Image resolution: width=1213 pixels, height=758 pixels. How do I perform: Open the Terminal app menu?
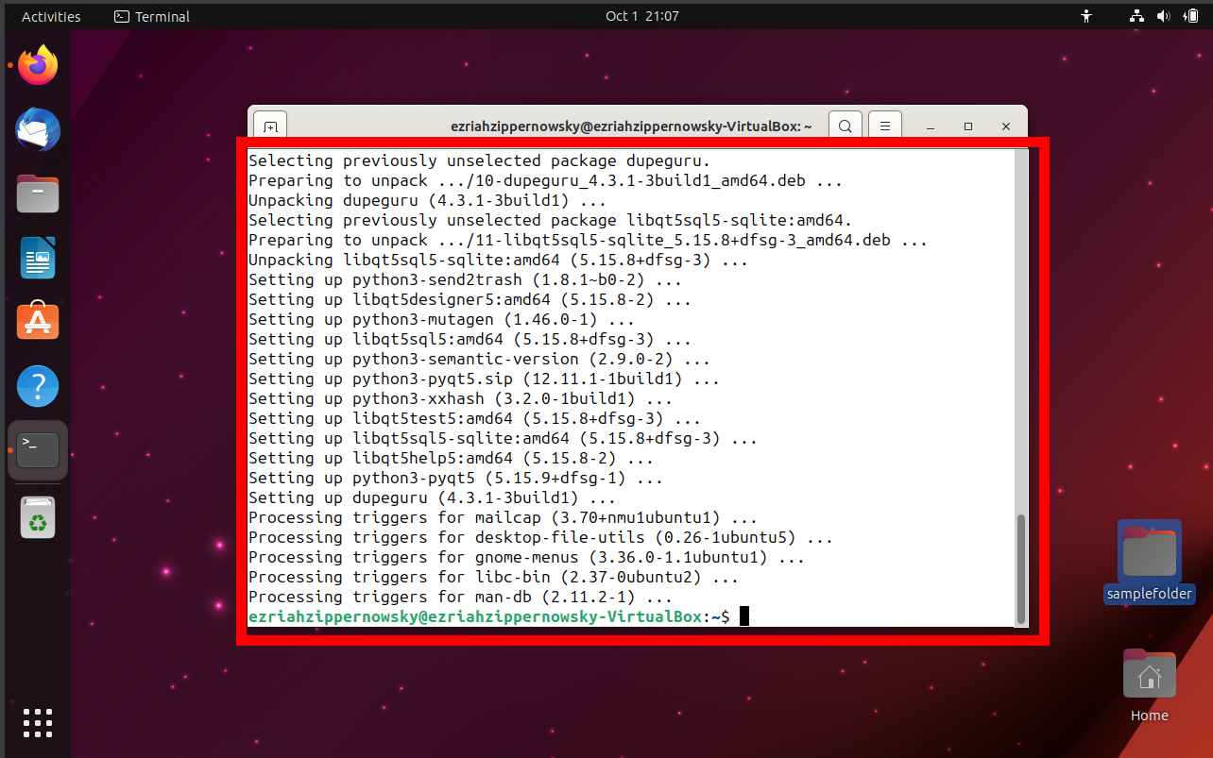[151, 15]
